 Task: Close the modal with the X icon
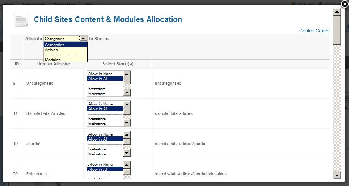(344, 4)
